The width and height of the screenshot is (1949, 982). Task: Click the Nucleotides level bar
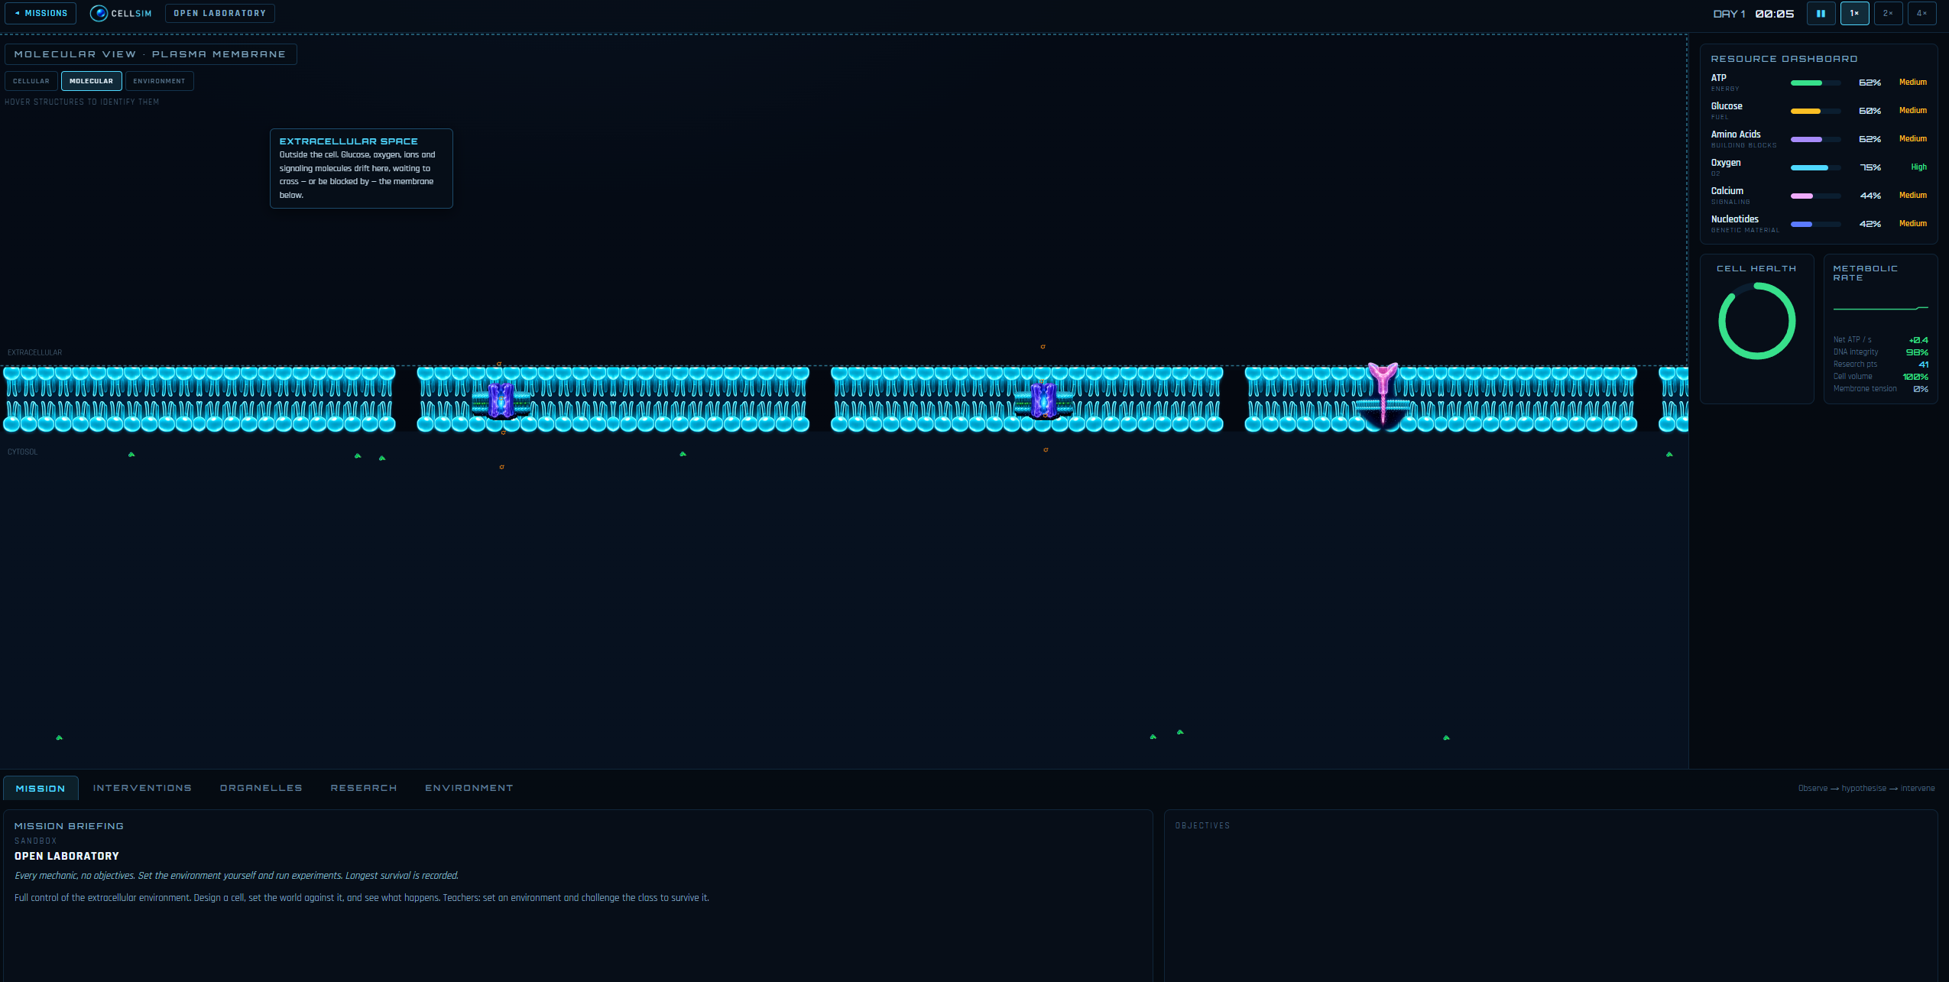click(1816, 224)
